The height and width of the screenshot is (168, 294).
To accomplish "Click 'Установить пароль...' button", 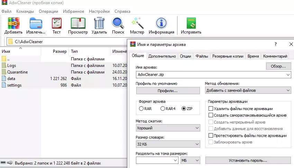I will pyautogui.click(x=248, y=160).
